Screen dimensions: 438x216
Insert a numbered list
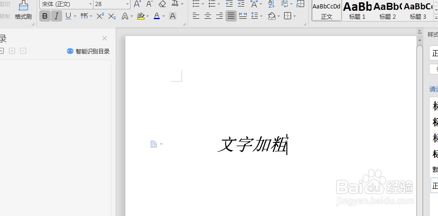click(x=212, y=4)
